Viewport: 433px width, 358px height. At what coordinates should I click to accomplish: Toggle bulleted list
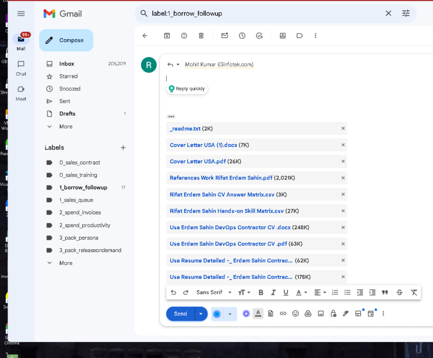click(348, 292)
